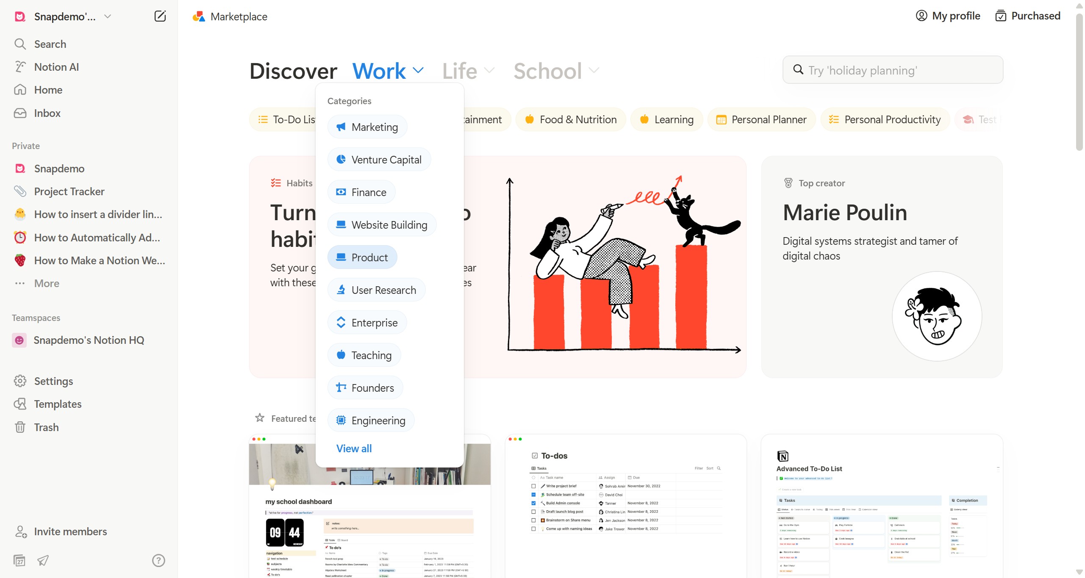
Task: Select Marketing category
Action: click(x=367, y=127)
